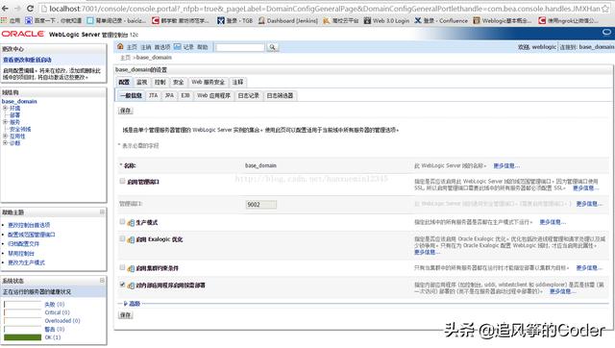Open the 部署 (Deployments) tree link

pyautogui.click(x=15, y=115)
